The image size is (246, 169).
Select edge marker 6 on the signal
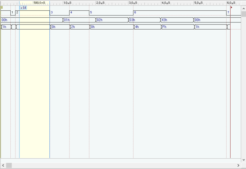(135, 12)
